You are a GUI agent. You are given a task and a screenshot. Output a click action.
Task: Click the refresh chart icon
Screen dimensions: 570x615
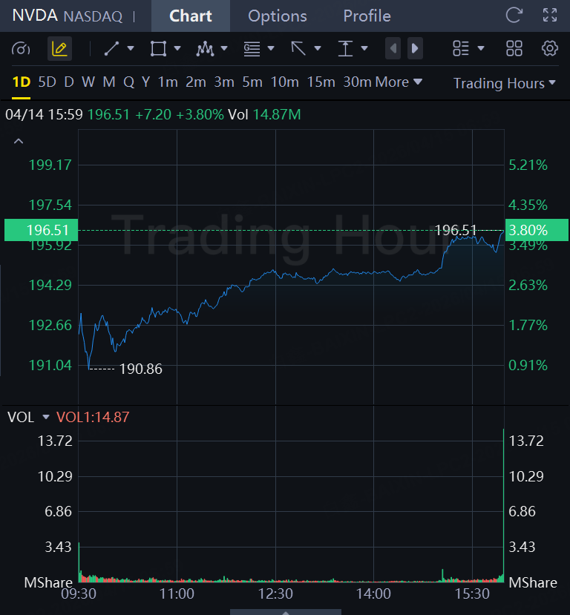[514, 16]
